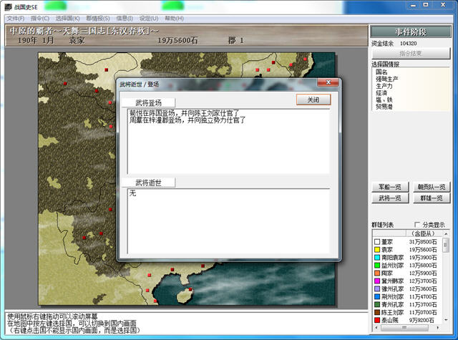Click the cyan swatch next to 南阳袁家
Screen dimensions: 458x340
point(377,258)
